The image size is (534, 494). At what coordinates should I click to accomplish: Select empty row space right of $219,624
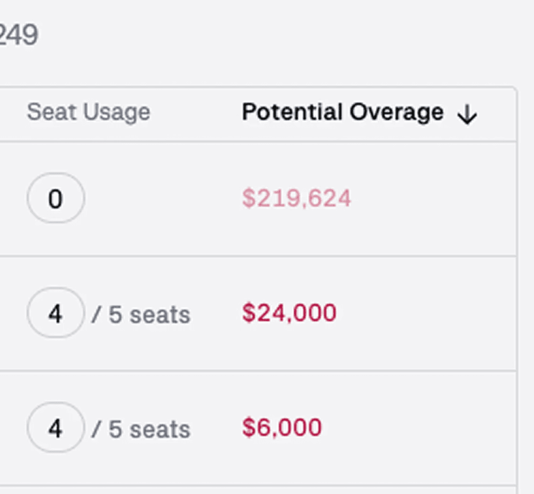point(433,198)
